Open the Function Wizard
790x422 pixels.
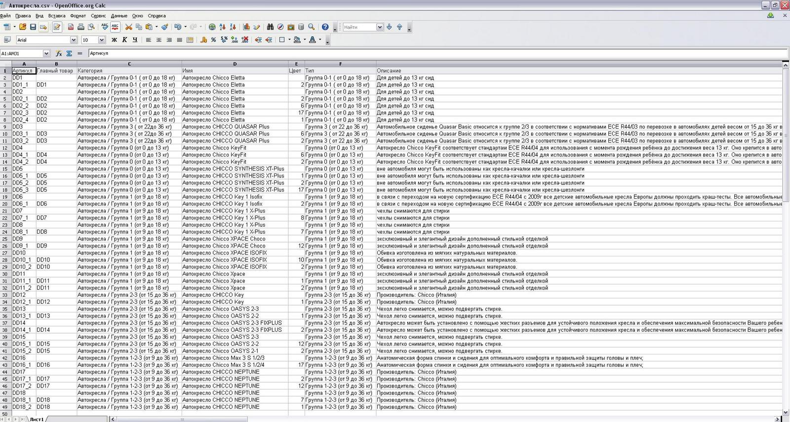pos(58,53)
